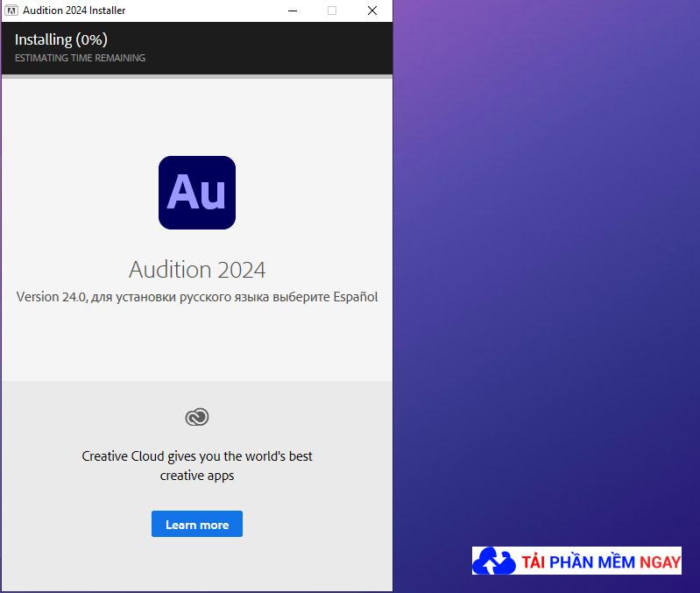Image resolution: width=700 pixels, height=593 pixels.
Task: Click the purple desktop background
Action: tap(546, 268)
